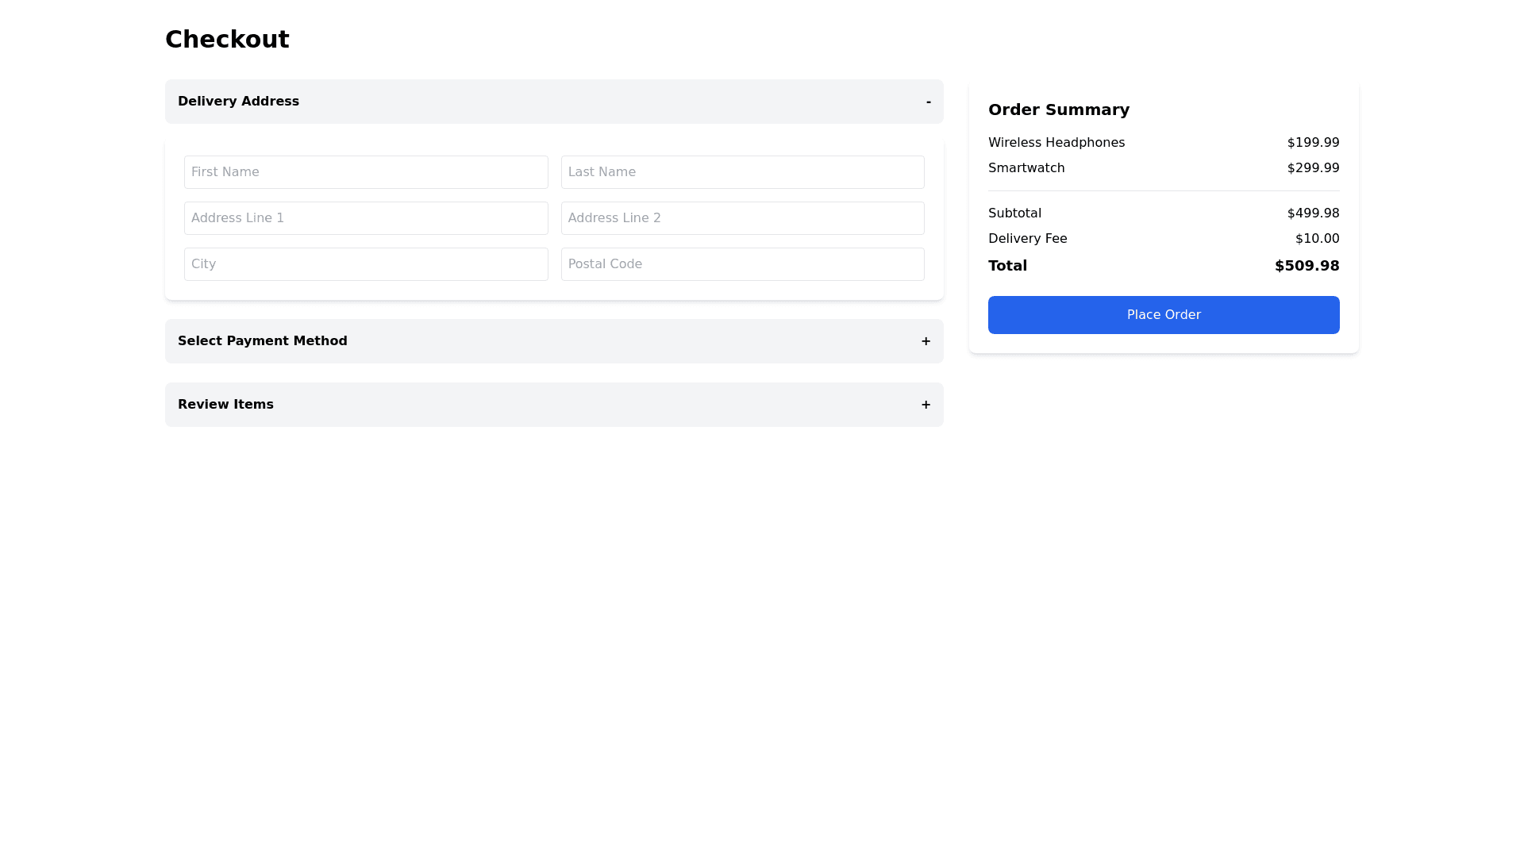Focus the First Name field
This screenshot has width=1524, height=857.
click(366, 172)
